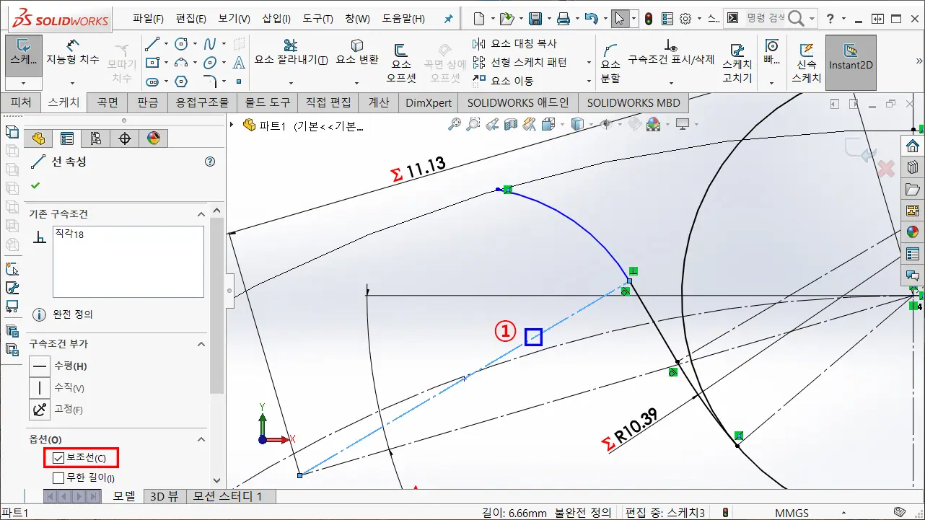Click 신속 스케치 rapid sketch tool
925x520 pixels.
click(806, 63)
